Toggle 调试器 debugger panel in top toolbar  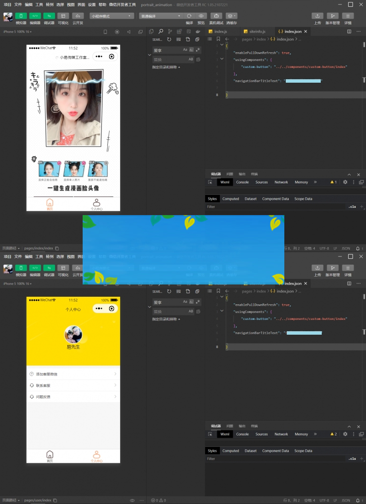[49, 16]
